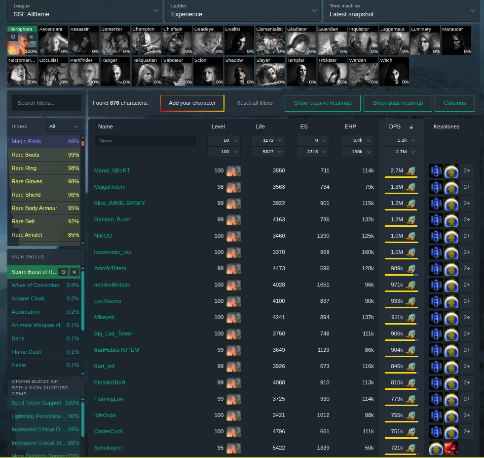Click the search filters input field
Image resolution: width=484 pixels, height=458 pixels.
pyautogui.click(x=46, y=103)
